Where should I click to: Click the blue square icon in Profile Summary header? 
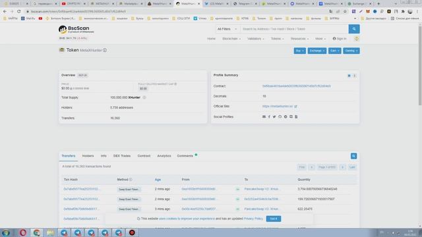click(x=349, y=76)
